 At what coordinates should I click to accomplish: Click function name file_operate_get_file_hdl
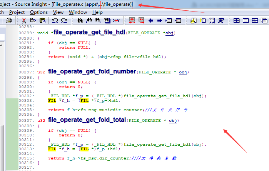coord(89,32)
